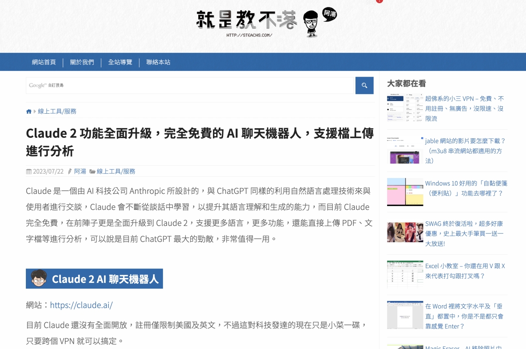The image size is (526, 349).
Task: Click the SWAG article thumbnail
Action: click(x=405, y=232)
